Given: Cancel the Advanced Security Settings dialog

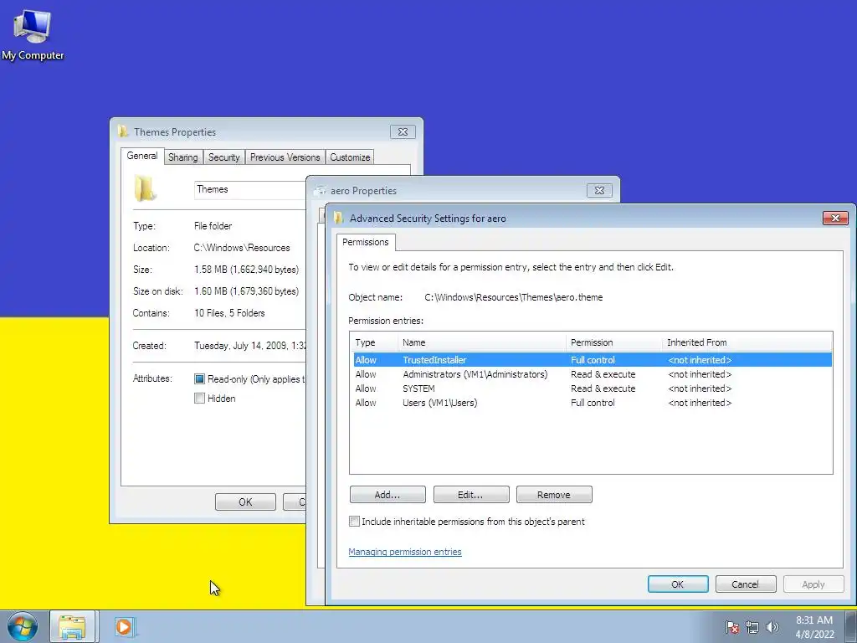Looking at the screenshot, I should (x=746, y=584).
